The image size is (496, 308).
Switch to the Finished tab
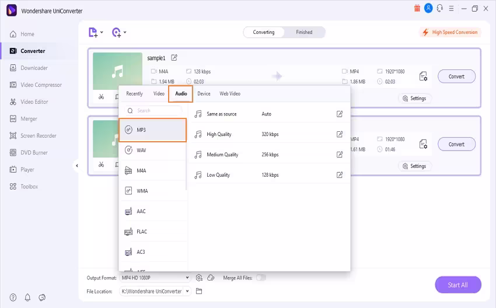click(304, 32)
